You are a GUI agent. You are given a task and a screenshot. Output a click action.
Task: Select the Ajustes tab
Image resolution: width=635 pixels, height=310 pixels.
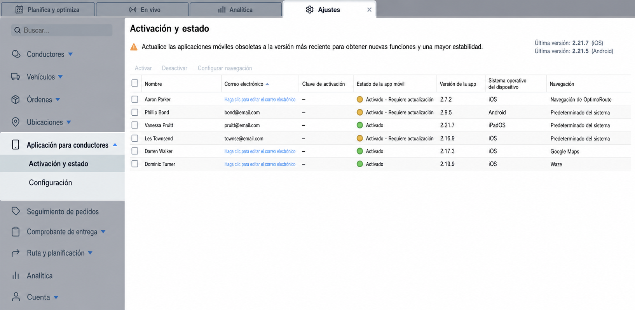coord(329,10)
